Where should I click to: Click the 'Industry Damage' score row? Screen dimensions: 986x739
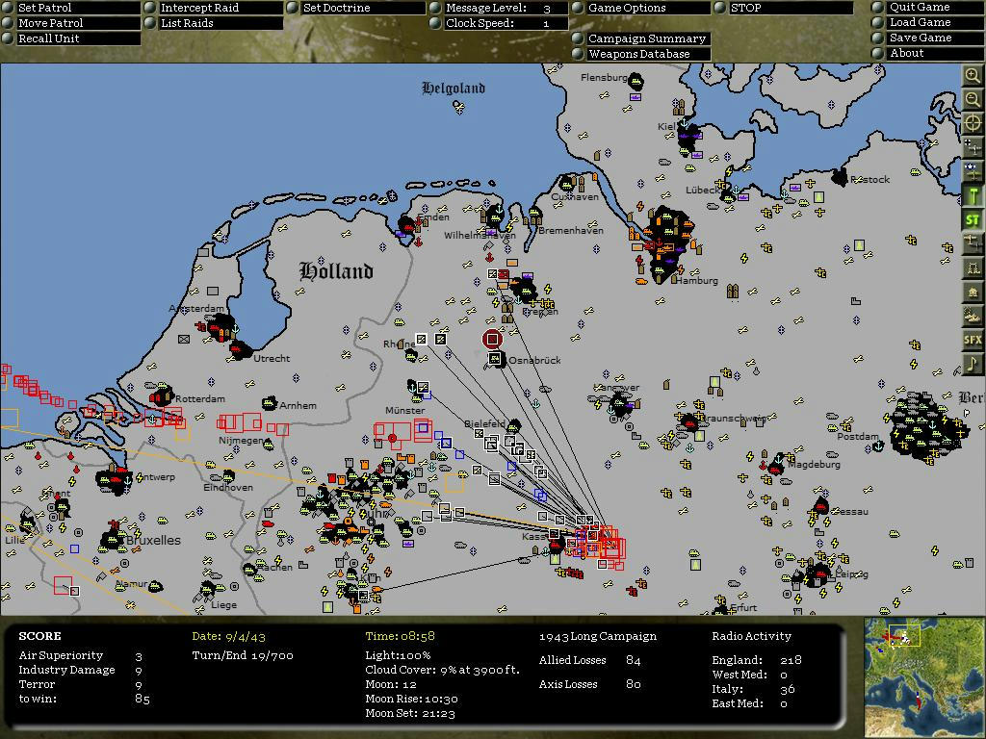tap(81, 670)
